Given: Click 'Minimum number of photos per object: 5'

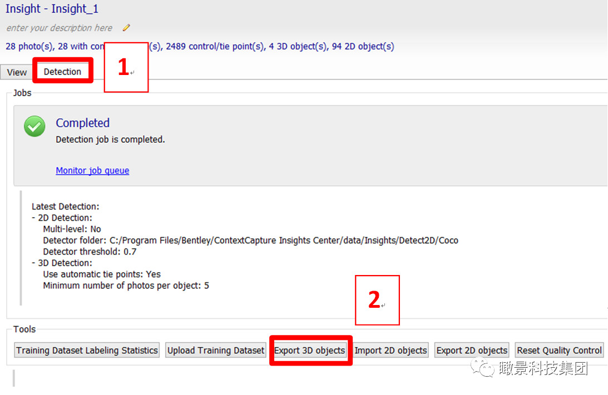Looking at the screenshot, I should (126, 286).
